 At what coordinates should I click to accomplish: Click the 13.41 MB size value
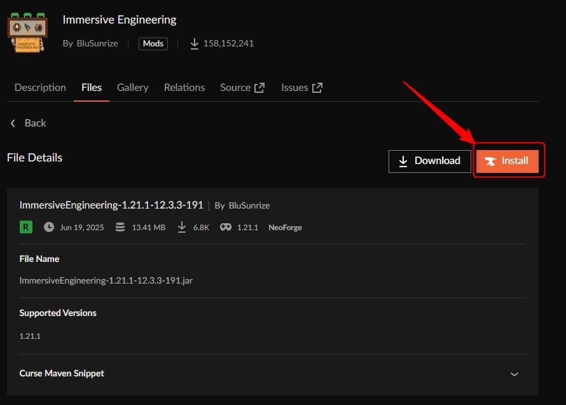[148, 228]
